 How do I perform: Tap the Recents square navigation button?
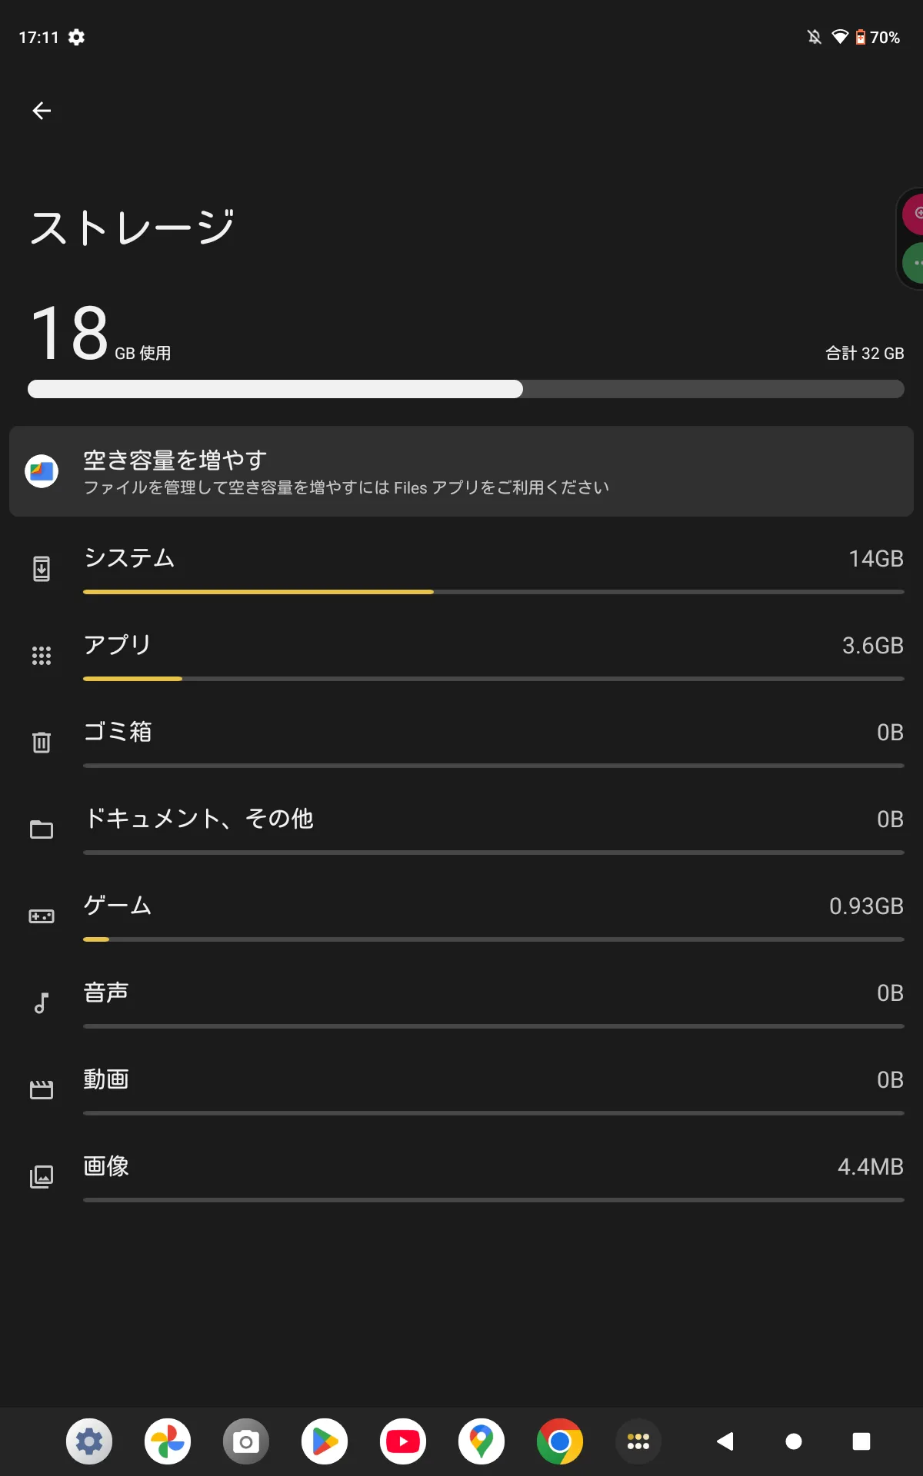coord(861,1441)
